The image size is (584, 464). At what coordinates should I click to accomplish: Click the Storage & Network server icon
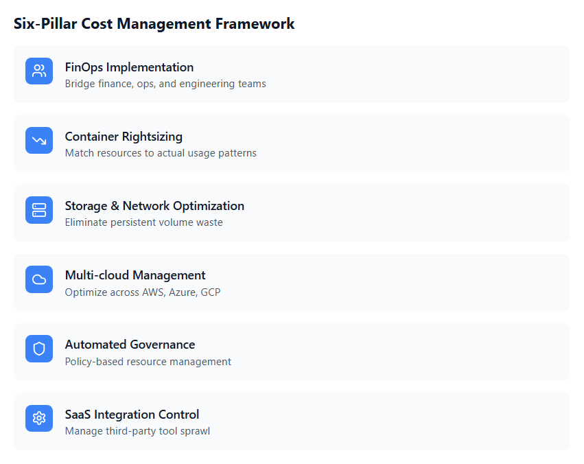tap(39, 210)
